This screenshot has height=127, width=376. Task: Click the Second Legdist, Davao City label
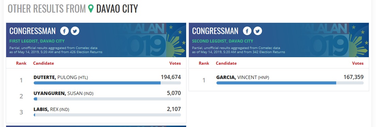[223, 41]
